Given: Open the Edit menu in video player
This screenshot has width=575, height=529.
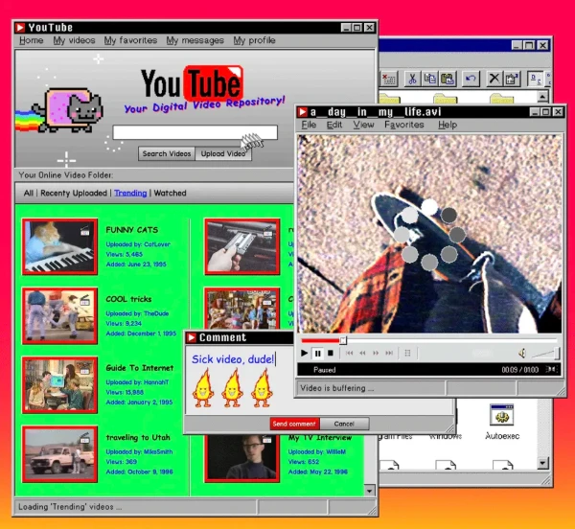Looking at the screenshot, I should (334, 125).
